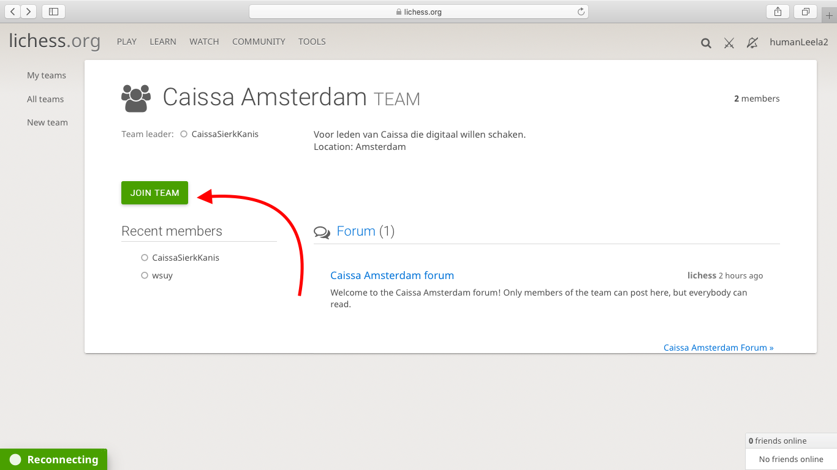The height and width of the screenshot is (470, 837).
Task: Click the No friends online text
Action: click(791, 459)
